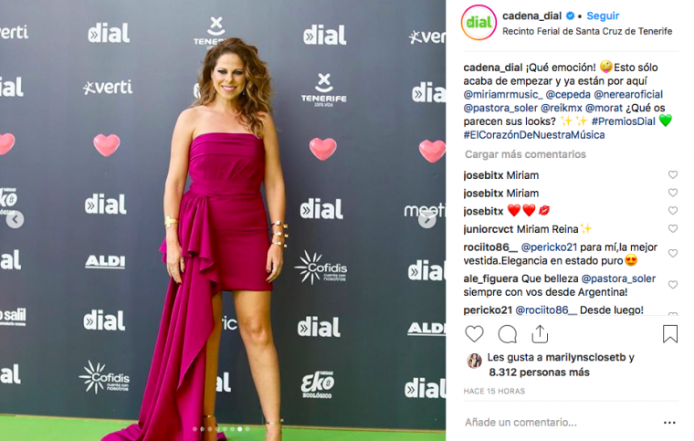Image resolution: width=694 pixels, height=441 pixels.
Task: Follow the account with Seguir
Action: (603, 16)
